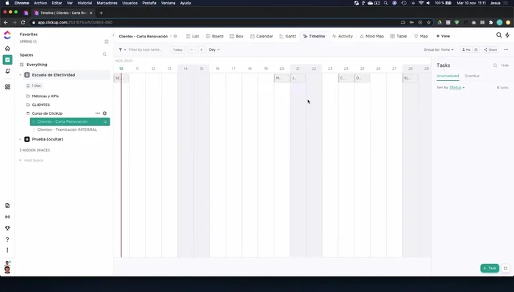Add a new view with + View
Image resolution: width=514 pixels, height=292 pixels.
(443, 36)
